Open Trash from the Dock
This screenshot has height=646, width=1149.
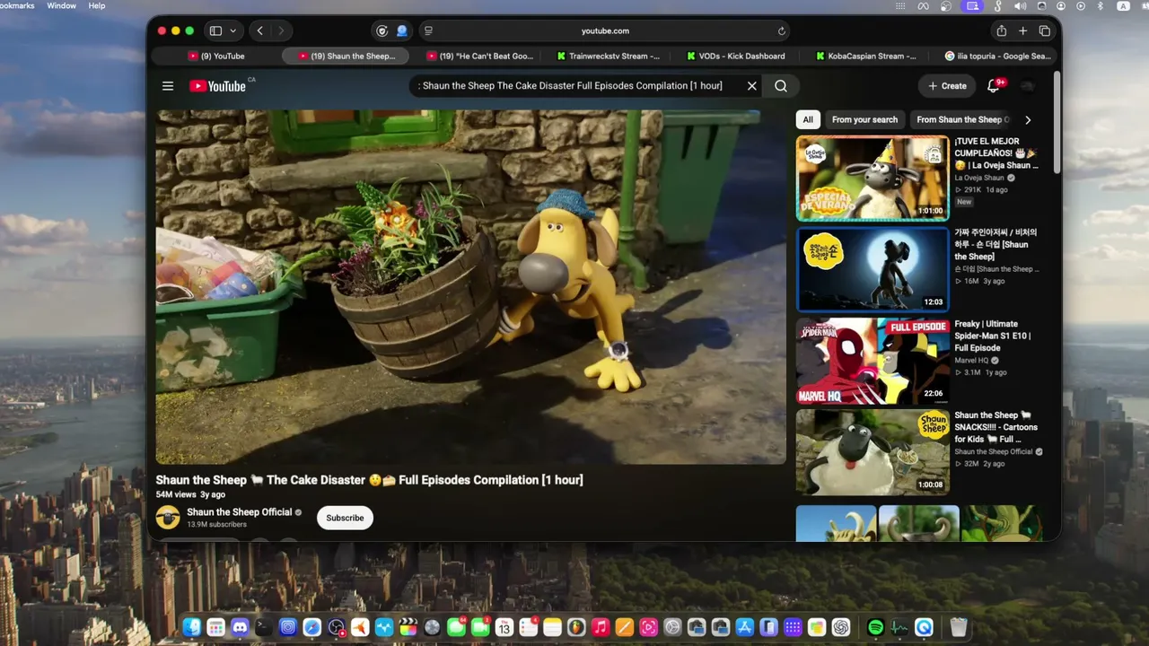(x=959, y=627)
